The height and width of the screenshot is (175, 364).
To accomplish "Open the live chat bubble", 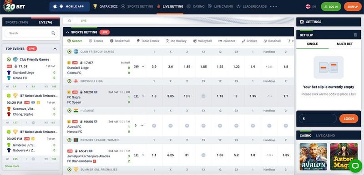I will pos(355,165).
